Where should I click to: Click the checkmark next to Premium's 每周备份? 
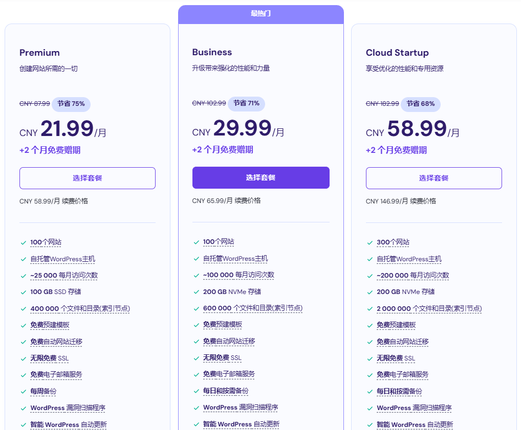(x=24, y=391)
